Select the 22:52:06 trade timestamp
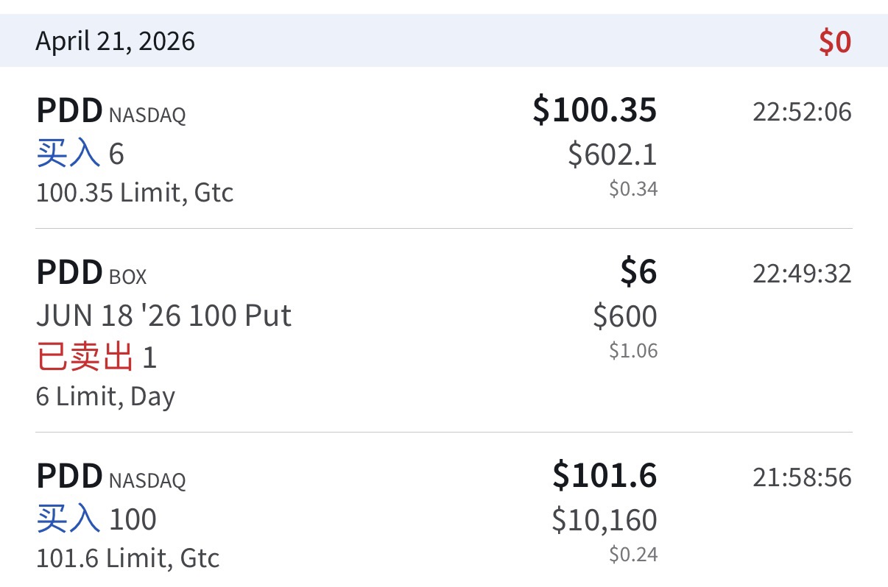The height and width of the screenshot is (587, 888). pos(801,112)
